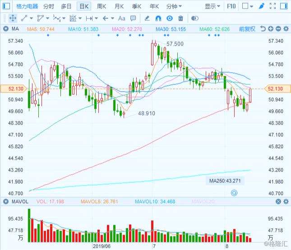Toggle the right sidebar panel icon
The width and height of the screenshot is (291, 250).
coord(284,6)
